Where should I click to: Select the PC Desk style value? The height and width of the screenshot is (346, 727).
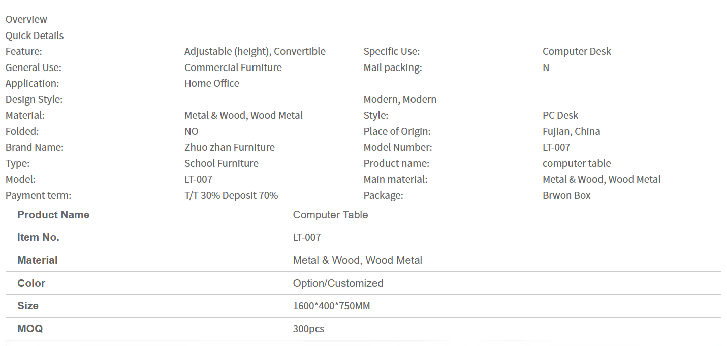point(560,115)
